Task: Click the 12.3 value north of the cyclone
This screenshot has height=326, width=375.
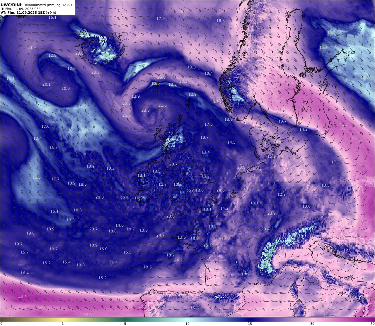Action: point(172,84)
